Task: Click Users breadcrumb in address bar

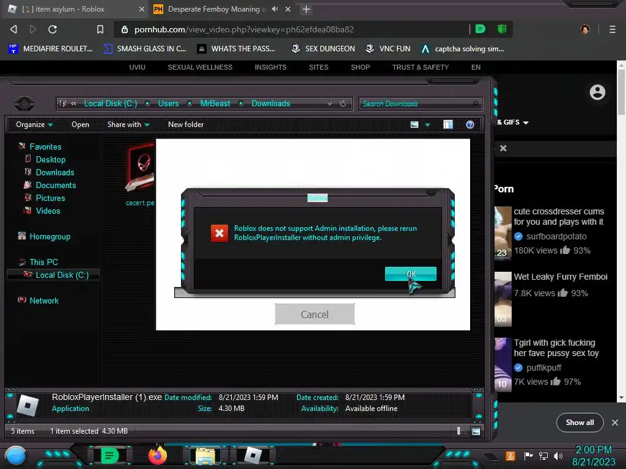Action: 168,103
